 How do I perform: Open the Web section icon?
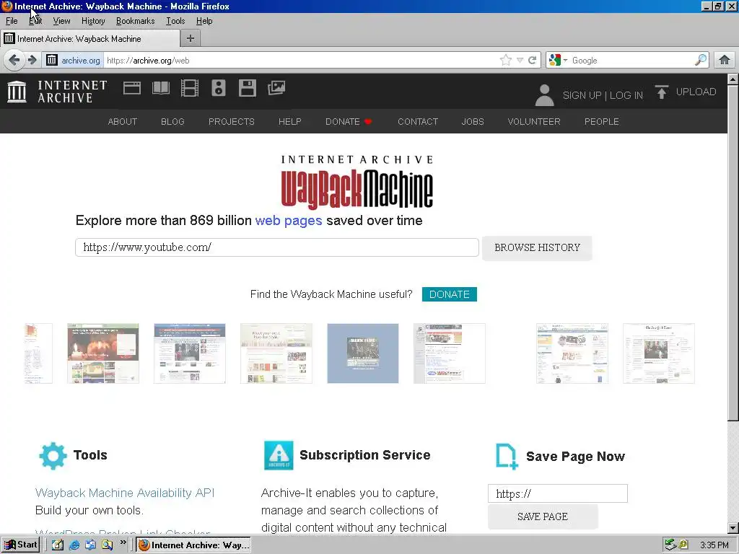132,88
